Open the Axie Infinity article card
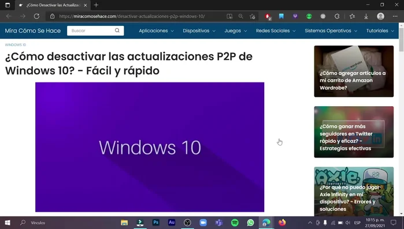Screen dimensions: 404x229 point(354,192)
